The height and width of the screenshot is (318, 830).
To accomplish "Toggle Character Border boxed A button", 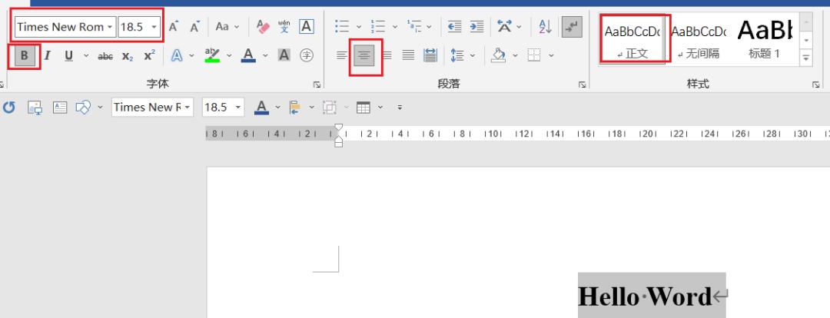I will (x=307, y=26).
